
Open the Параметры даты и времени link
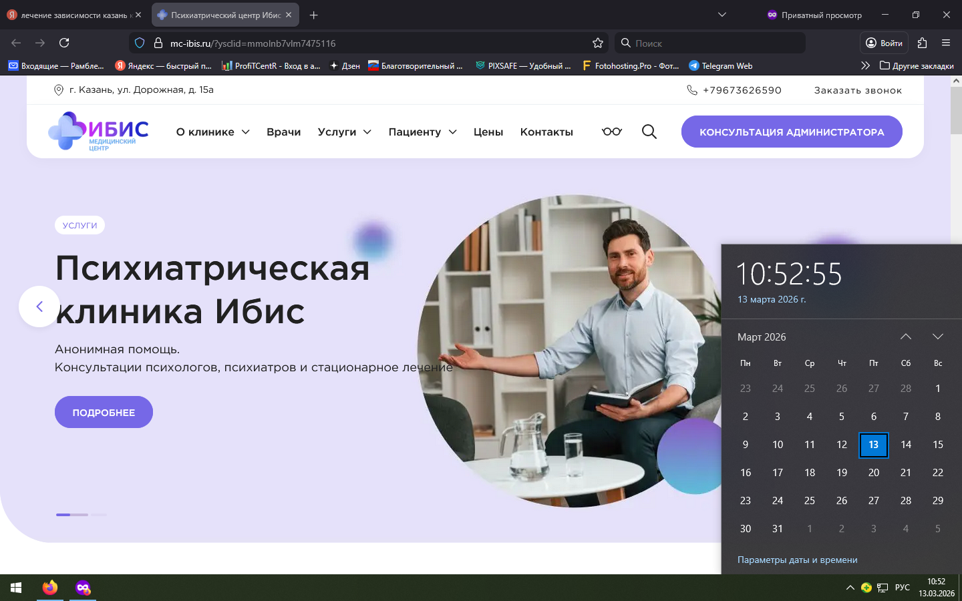(797, 560)
